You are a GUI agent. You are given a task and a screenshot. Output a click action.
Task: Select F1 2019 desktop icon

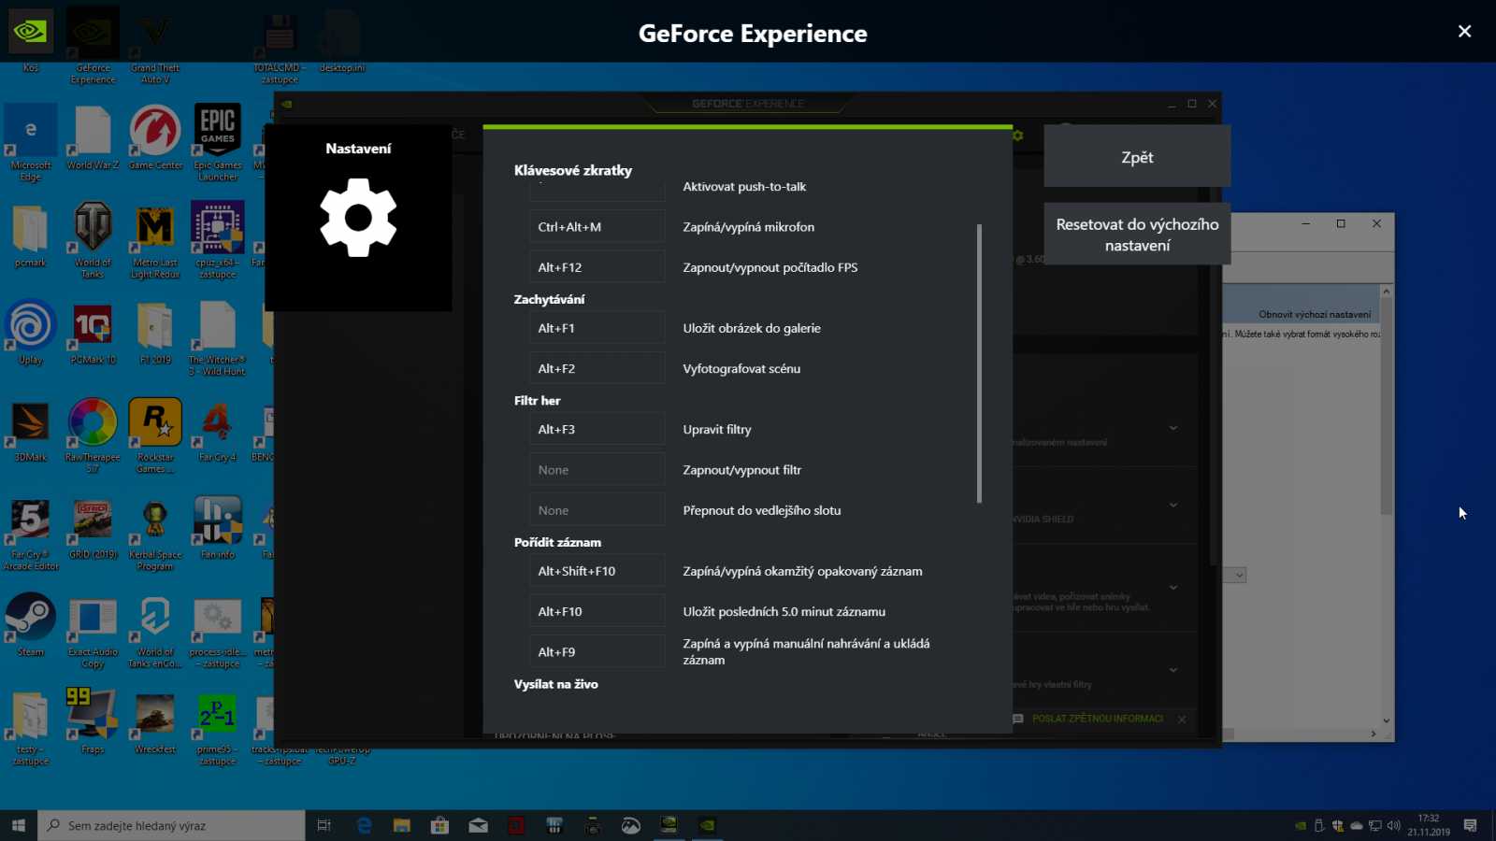coord(155,332)
